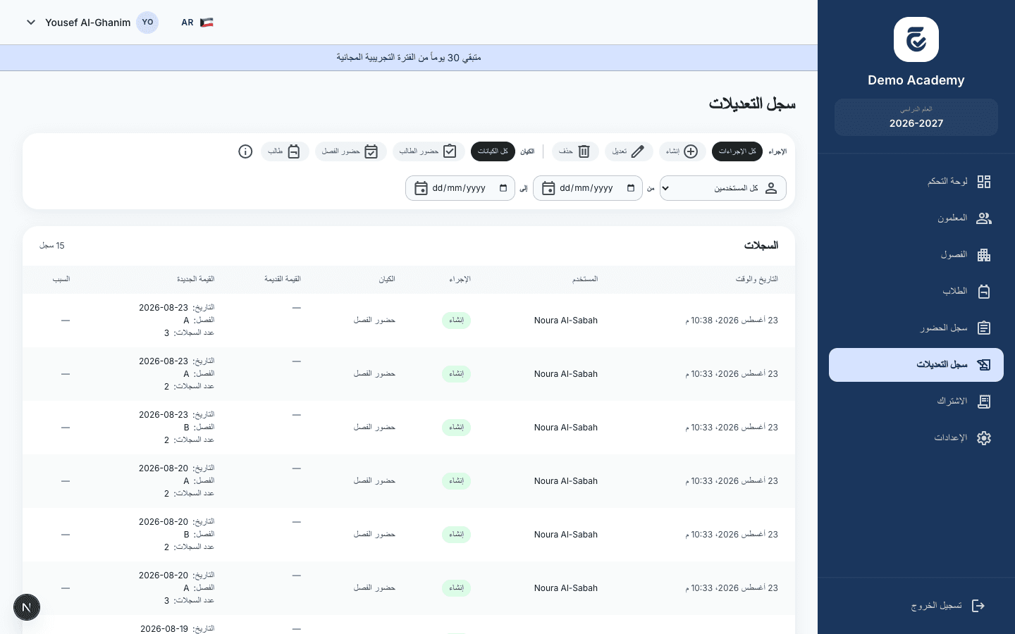The image size is (1015, 634).
Task: Click new value 2026-08-20 class A with 3 records
Action: coord(176,588)
